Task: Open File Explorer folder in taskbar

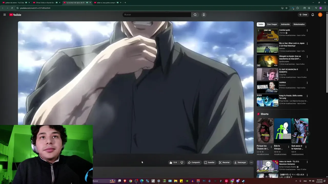Action: coord(176,181)
